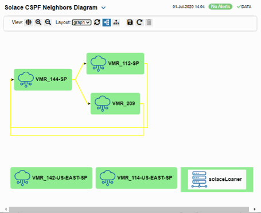This screenshot has width=261, height=213.
Task: Select the VMR_144-SP node
Action: 43,80
